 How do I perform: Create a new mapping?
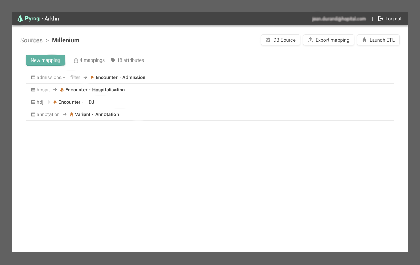(x=45, y=60)
